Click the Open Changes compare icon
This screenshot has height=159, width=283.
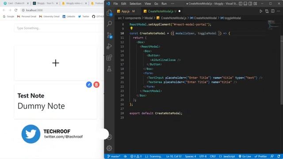pyautogui.click(x=267, y=11)
